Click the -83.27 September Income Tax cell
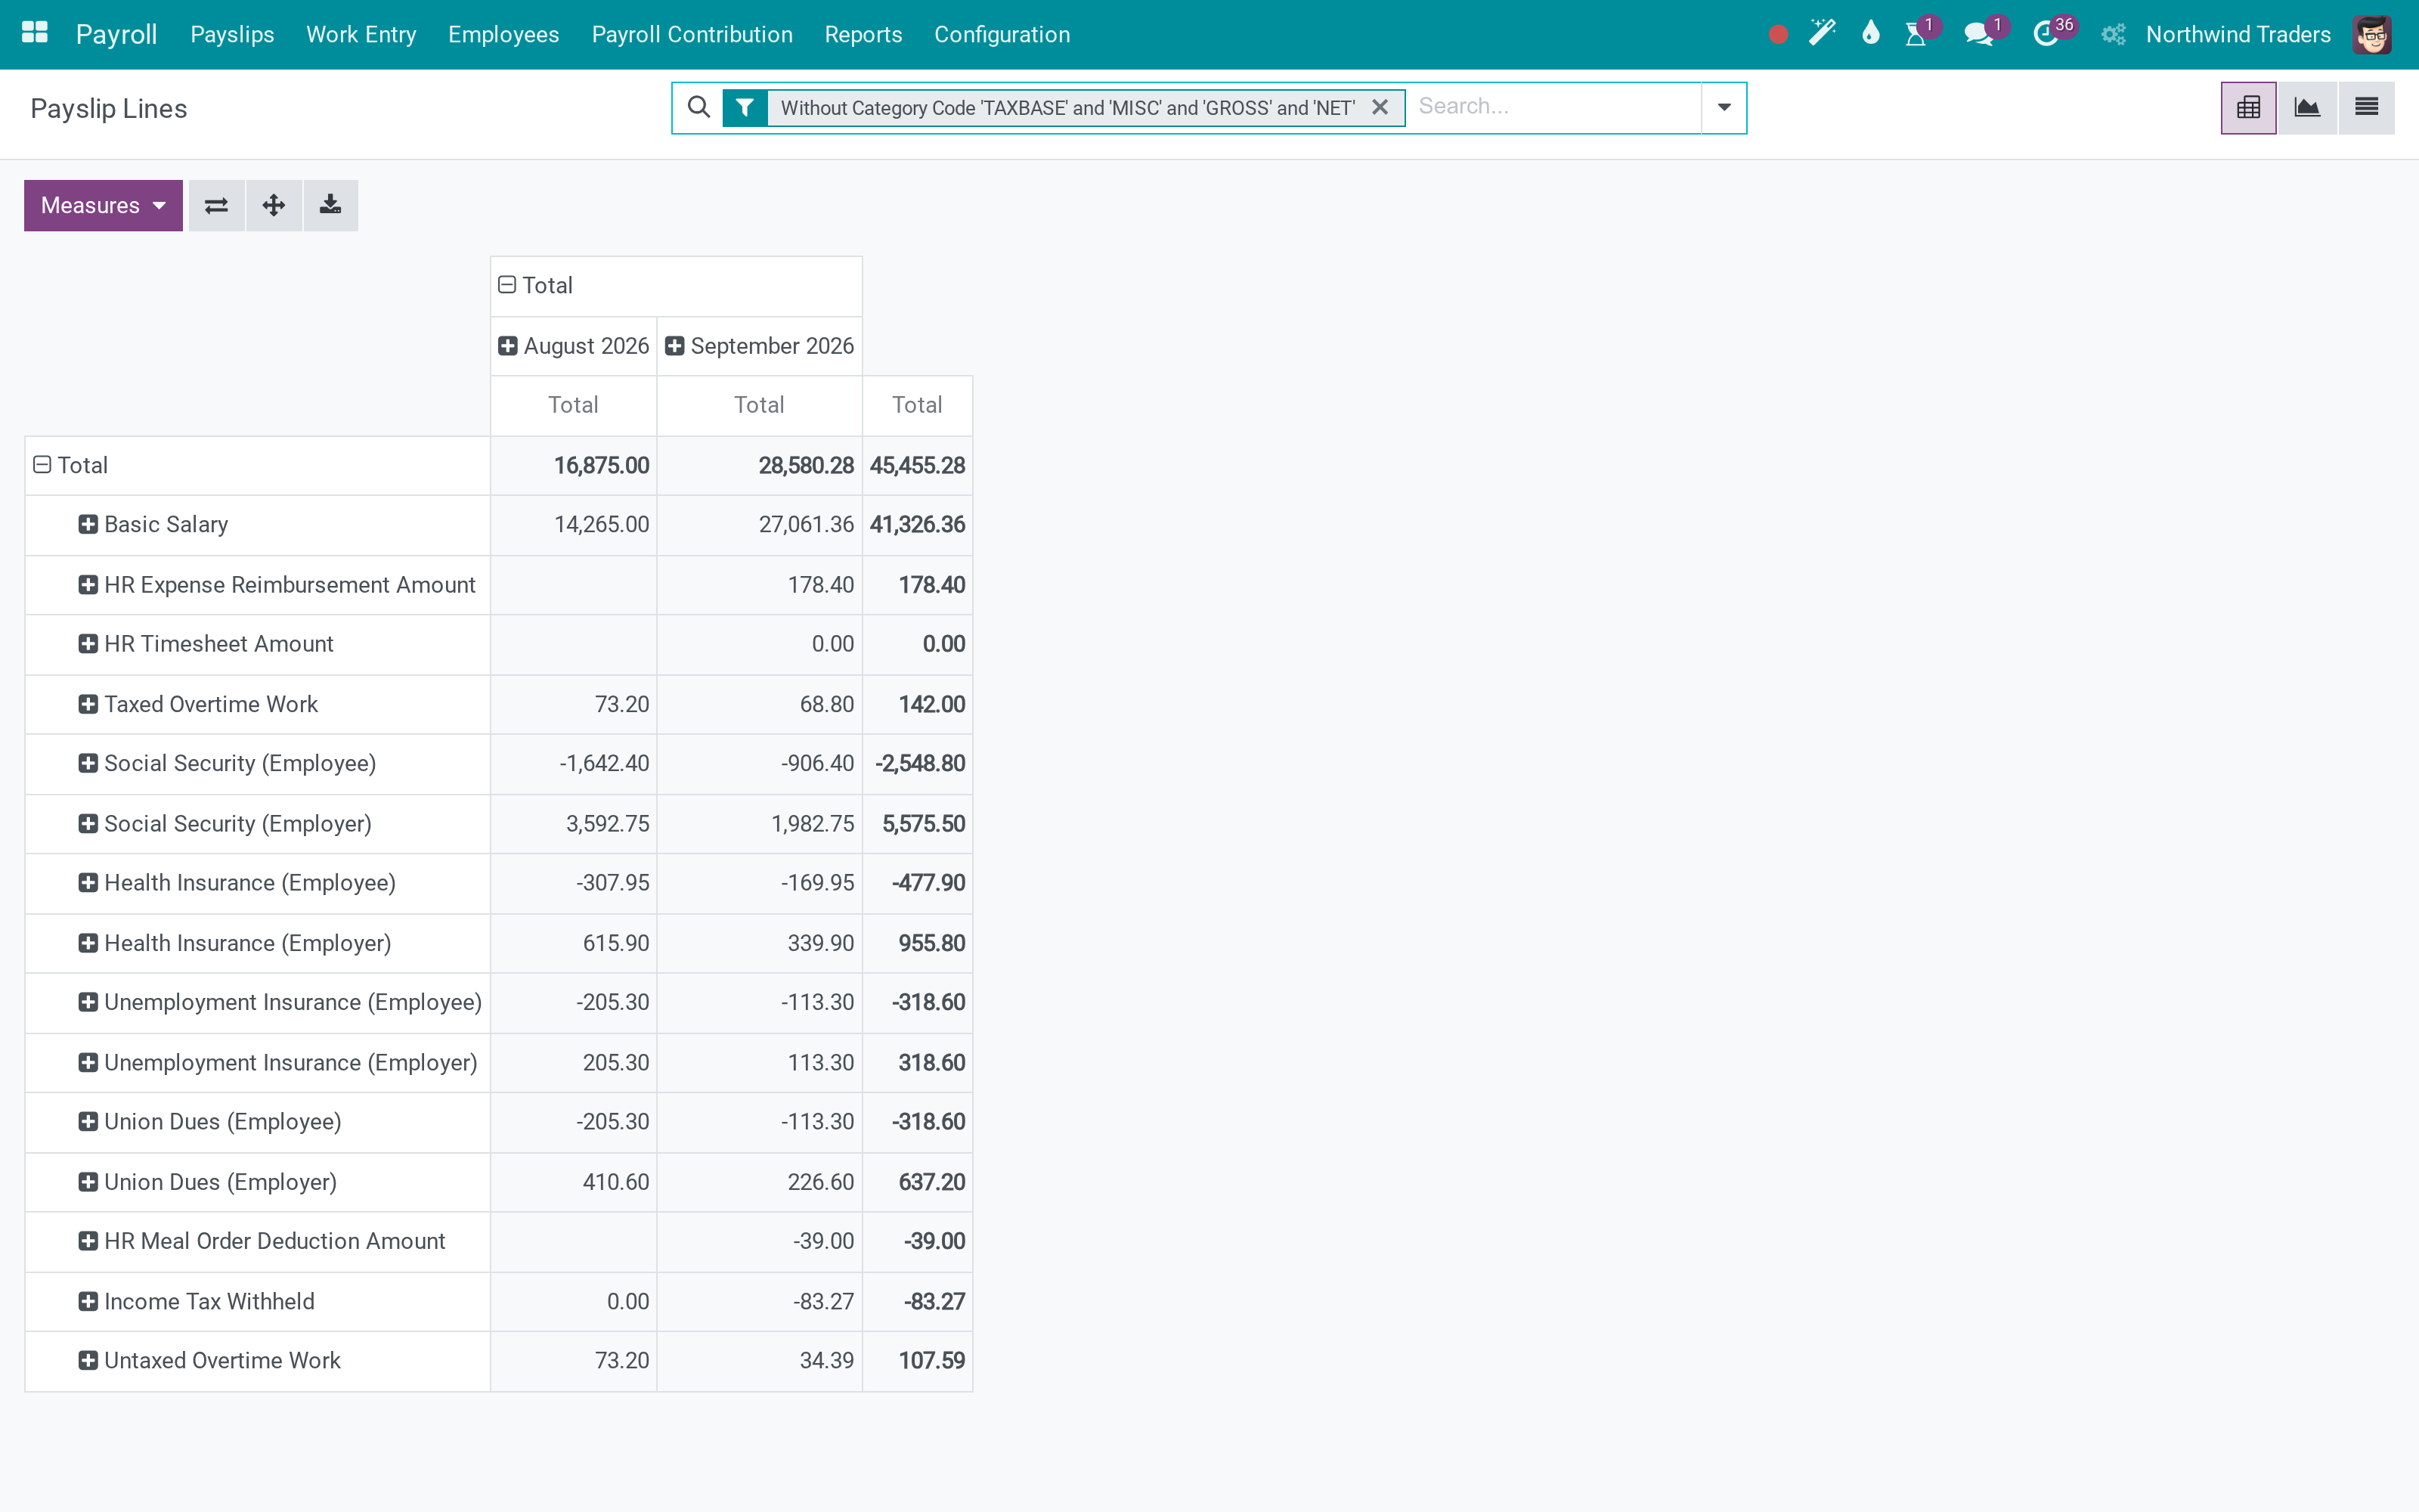Image resolution: width=2419 pixels, height=1512 pixels. click(759, 1301)
